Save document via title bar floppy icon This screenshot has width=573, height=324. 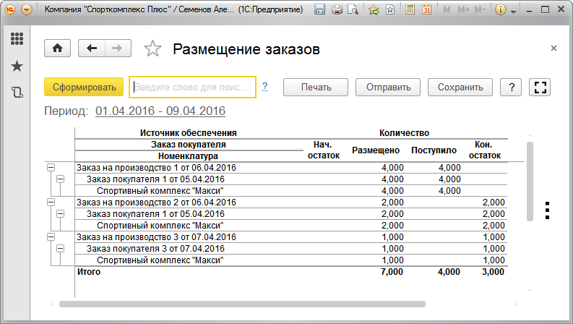coord(320,10)
